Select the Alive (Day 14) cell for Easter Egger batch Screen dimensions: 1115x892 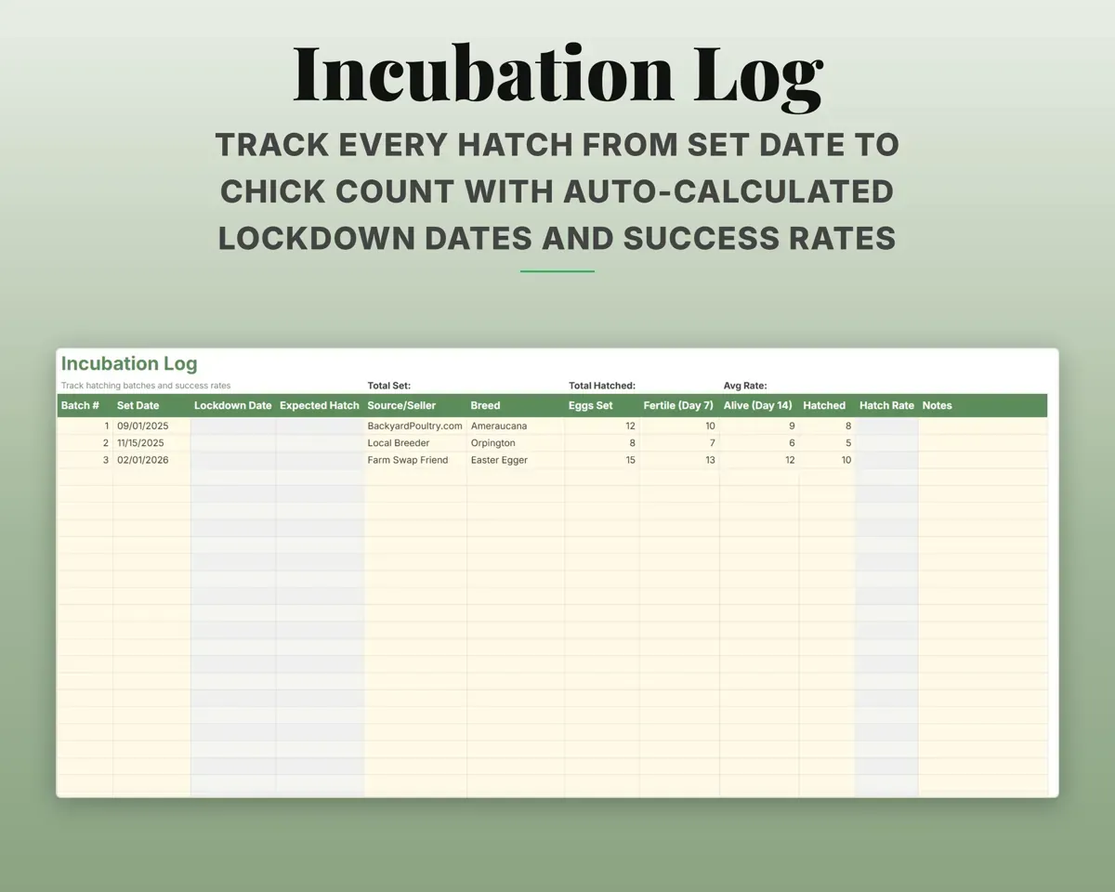point(759,460)
